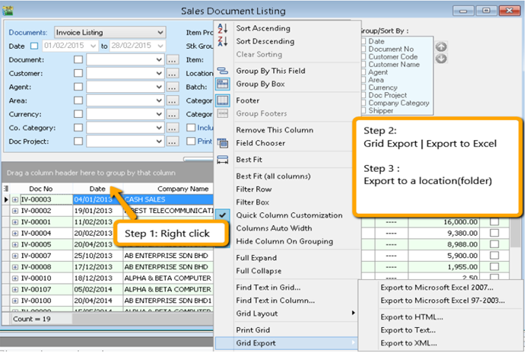Choose Export to Microsoft Excel 2007
The height and width of the screenshot is (353, 527).
tap(437, 288)
